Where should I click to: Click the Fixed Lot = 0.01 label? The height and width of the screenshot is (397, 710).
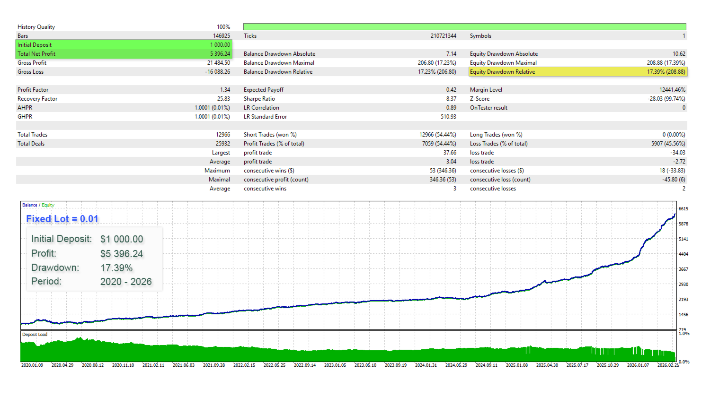click(62, 218)
